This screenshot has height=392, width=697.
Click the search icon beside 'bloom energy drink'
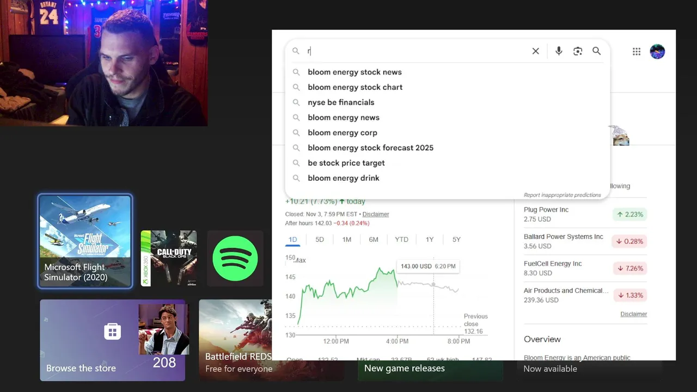coord(296,178)
